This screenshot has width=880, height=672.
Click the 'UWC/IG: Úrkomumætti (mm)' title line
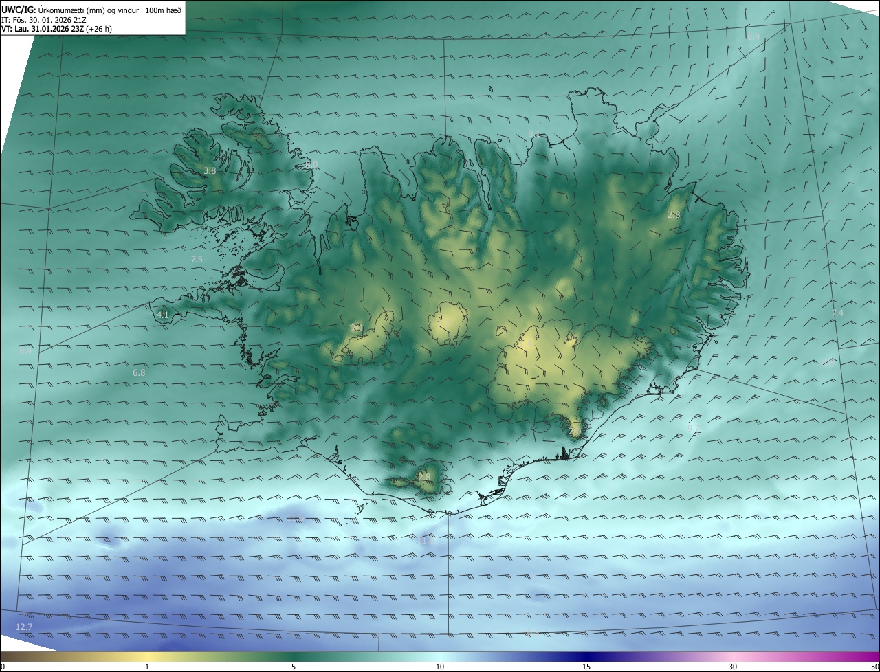click(91, 9)
